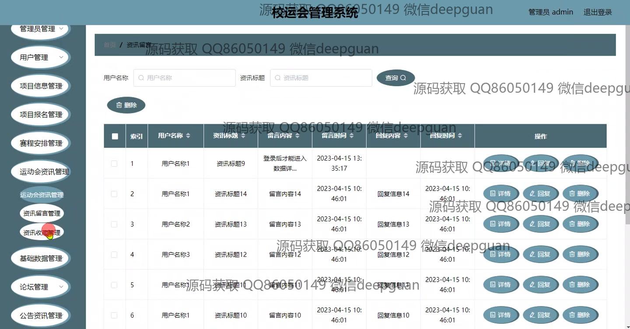Click the 退出登录 link
Screen dimensions: 630x329
click(x=598, y=12)
